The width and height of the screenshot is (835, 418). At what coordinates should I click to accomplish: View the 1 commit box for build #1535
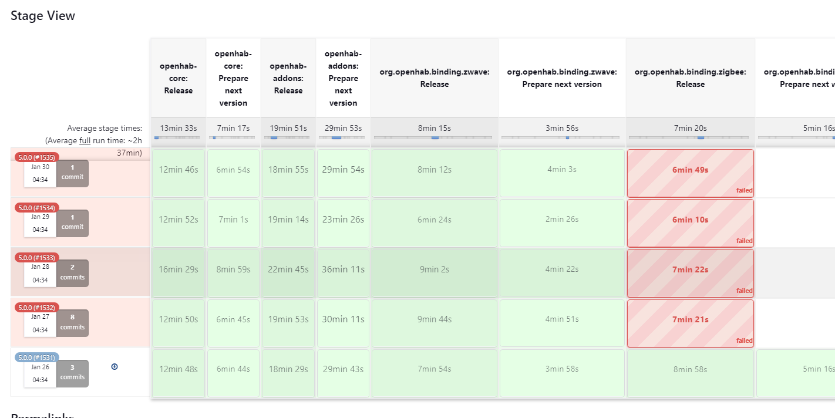click(x=72, y=173)
